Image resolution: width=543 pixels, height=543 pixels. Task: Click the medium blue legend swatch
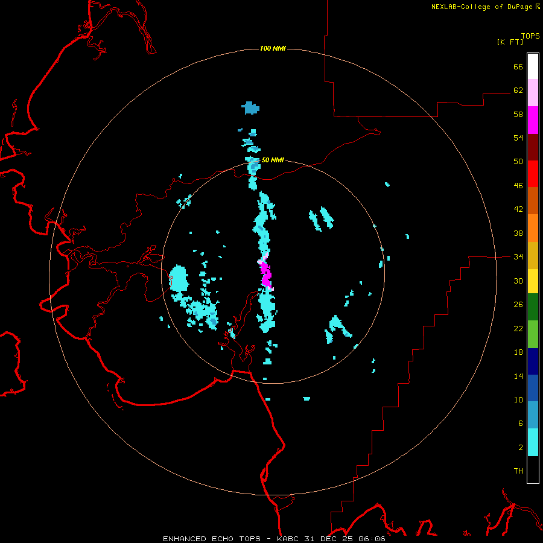coord(533,388)
